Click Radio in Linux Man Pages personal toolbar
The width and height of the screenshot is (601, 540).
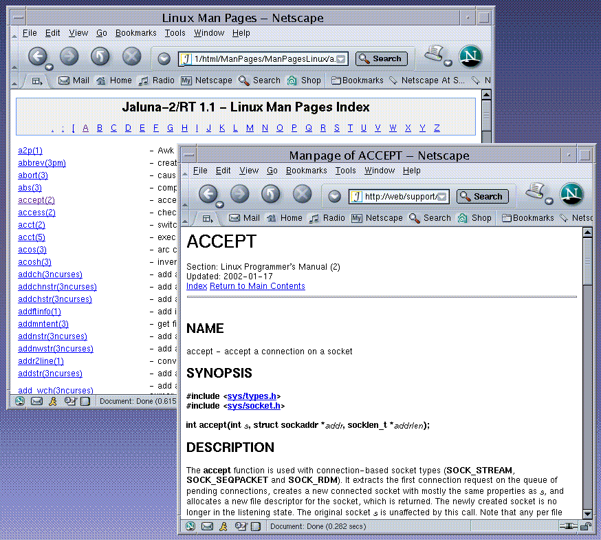[156, 80]
